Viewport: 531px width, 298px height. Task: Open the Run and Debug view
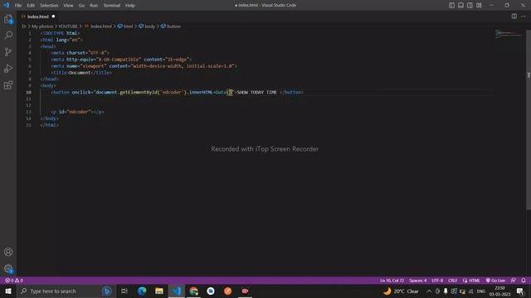click(8, 68)
